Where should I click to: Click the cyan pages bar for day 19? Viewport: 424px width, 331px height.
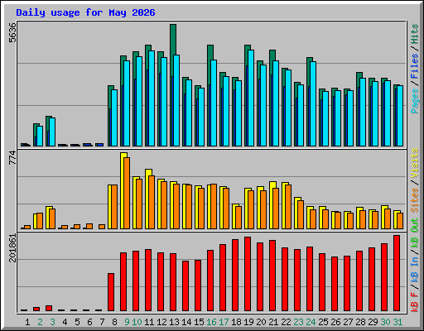pos(251,98)
